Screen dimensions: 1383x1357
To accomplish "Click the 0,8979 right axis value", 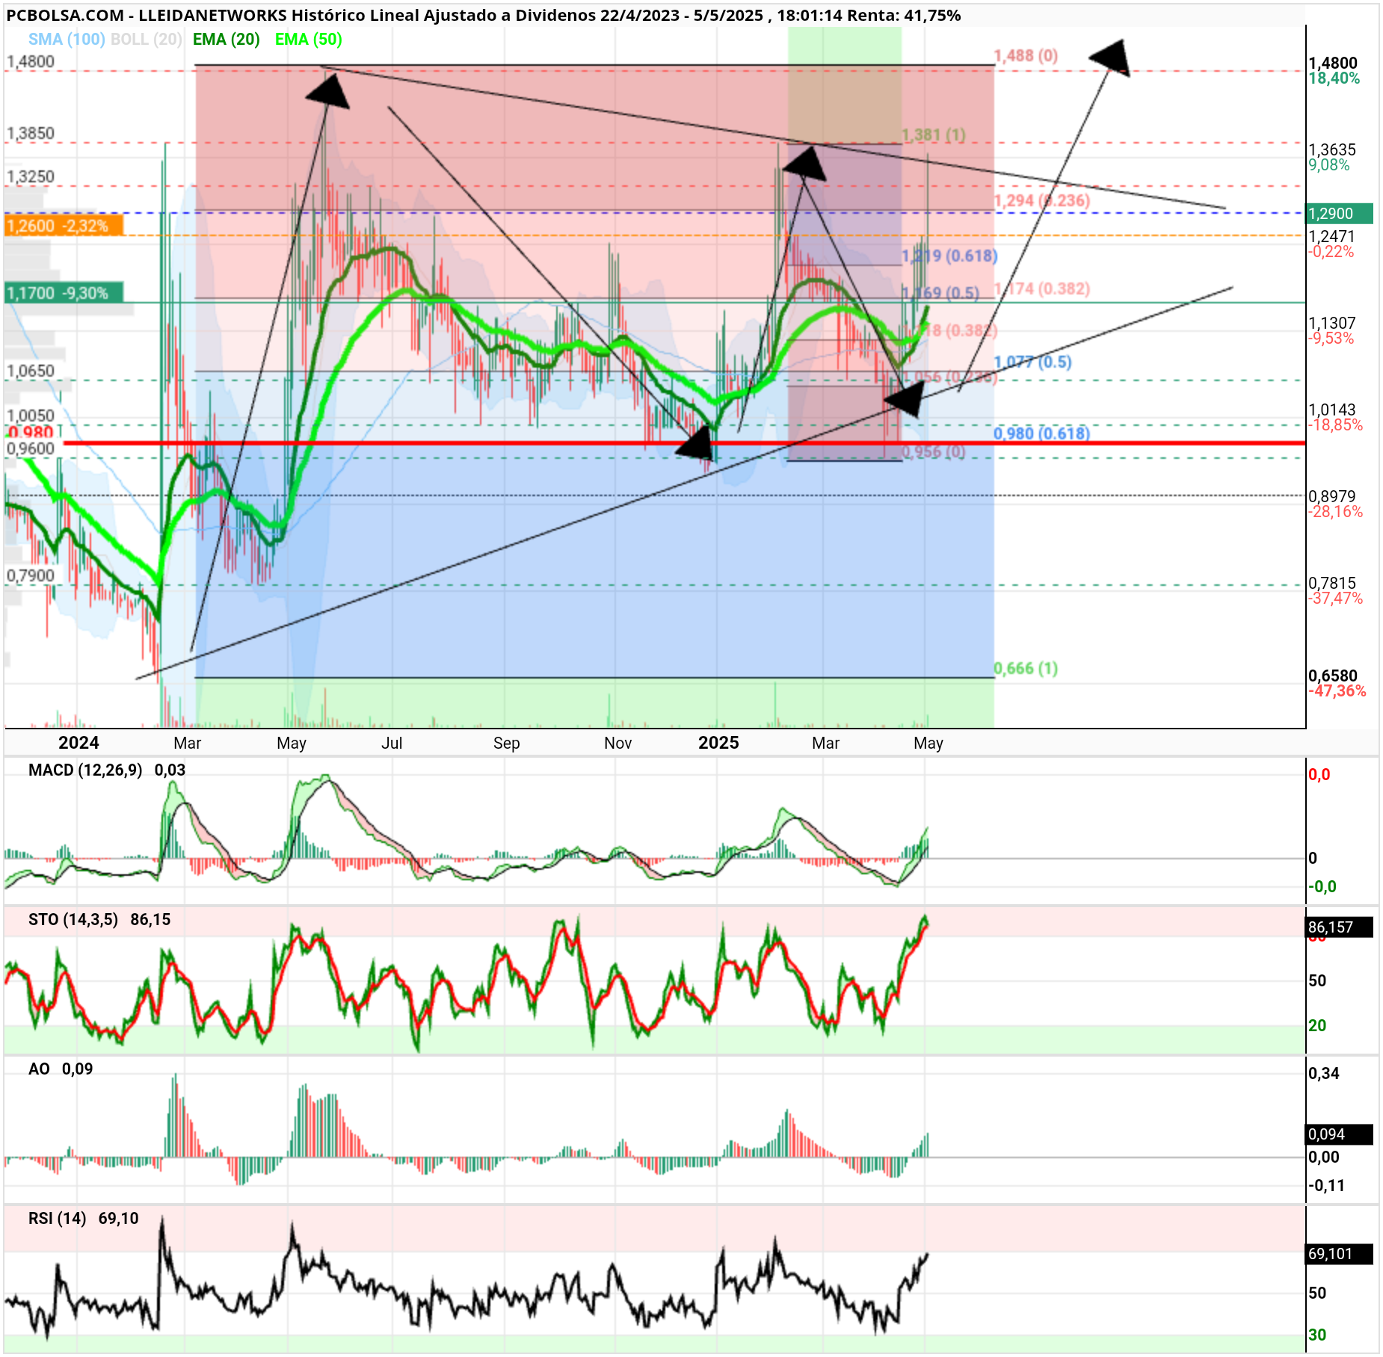I will tap(1331, 496).
